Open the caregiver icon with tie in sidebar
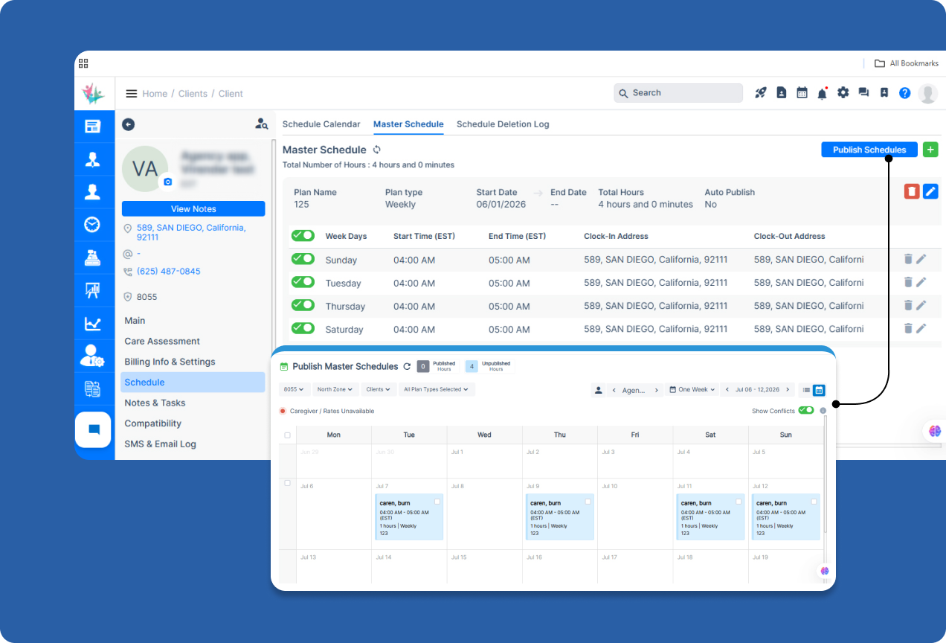The width and height of the screenshot is (946, 643). 92,159
